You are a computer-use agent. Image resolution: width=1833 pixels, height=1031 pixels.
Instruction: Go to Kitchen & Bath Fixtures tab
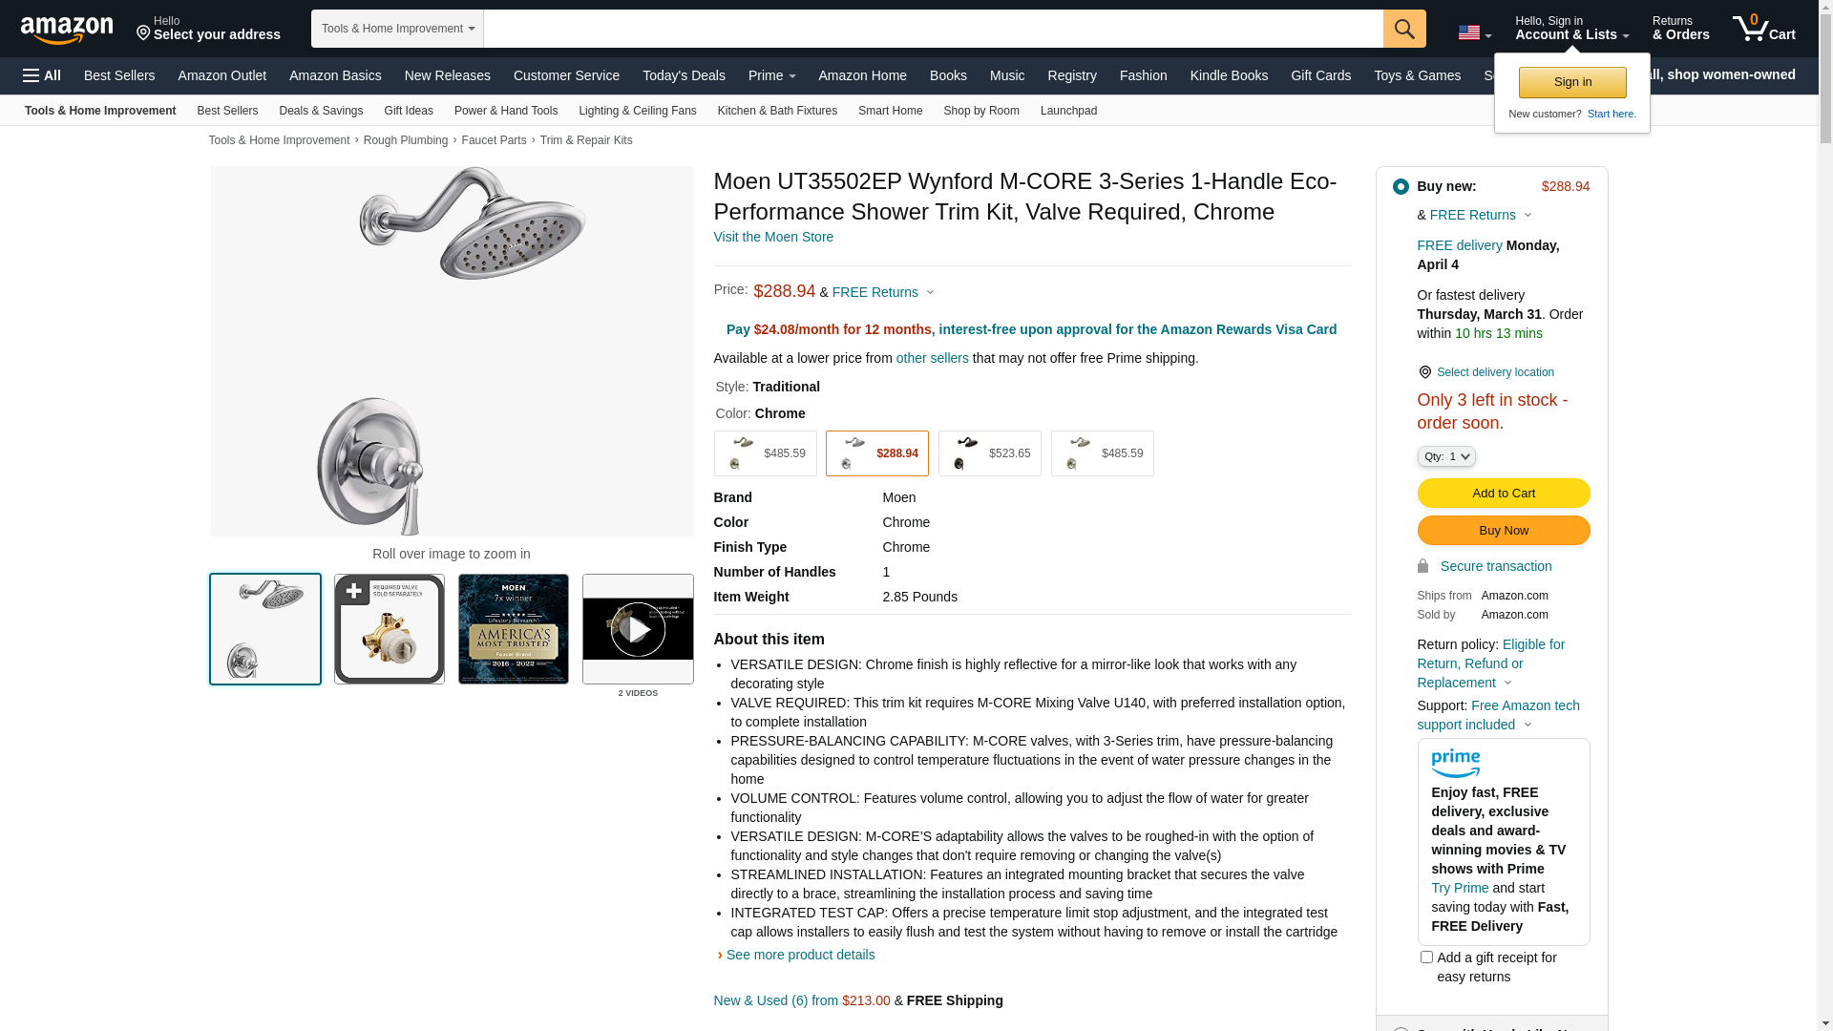click(777, 111)
